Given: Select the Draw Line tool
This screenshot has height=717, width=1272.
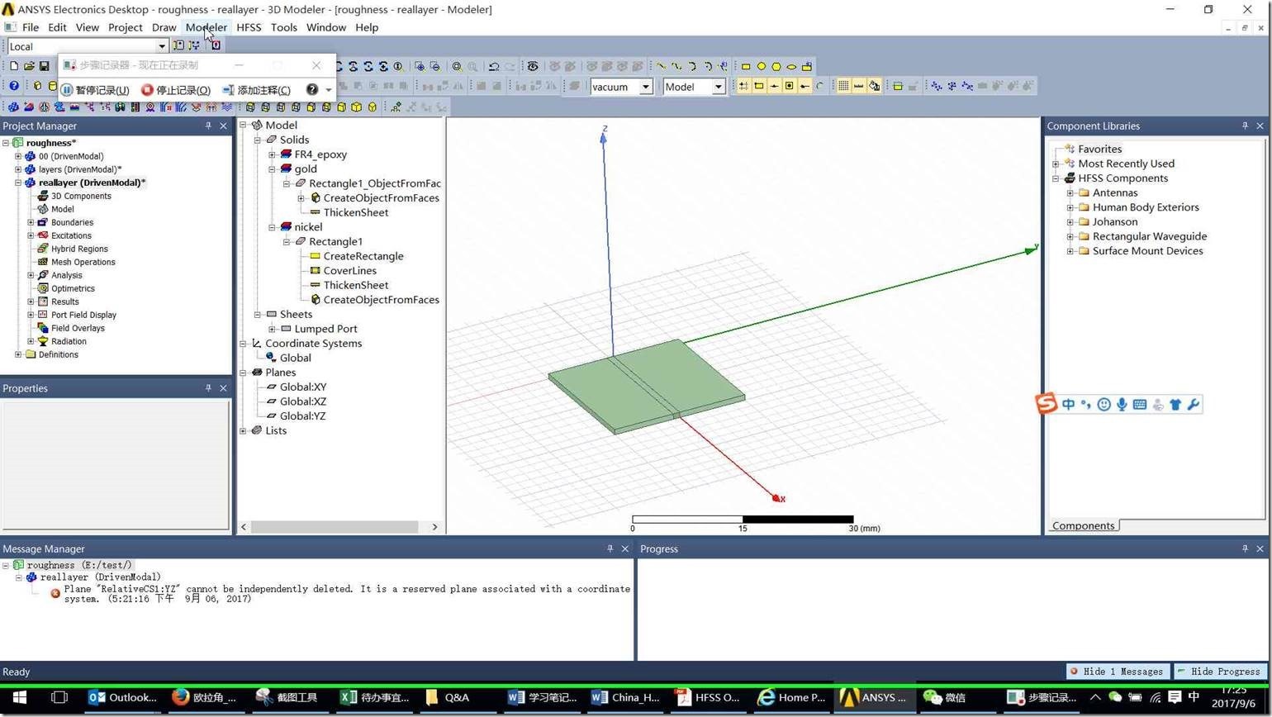Looking at the screenshot, I should [661, 66].
